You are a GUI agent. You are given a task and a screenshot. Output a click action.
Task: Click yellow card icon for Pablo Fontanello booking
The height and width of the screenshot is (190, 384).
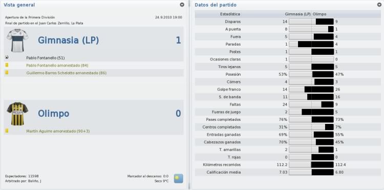click(x=7, y=65)
